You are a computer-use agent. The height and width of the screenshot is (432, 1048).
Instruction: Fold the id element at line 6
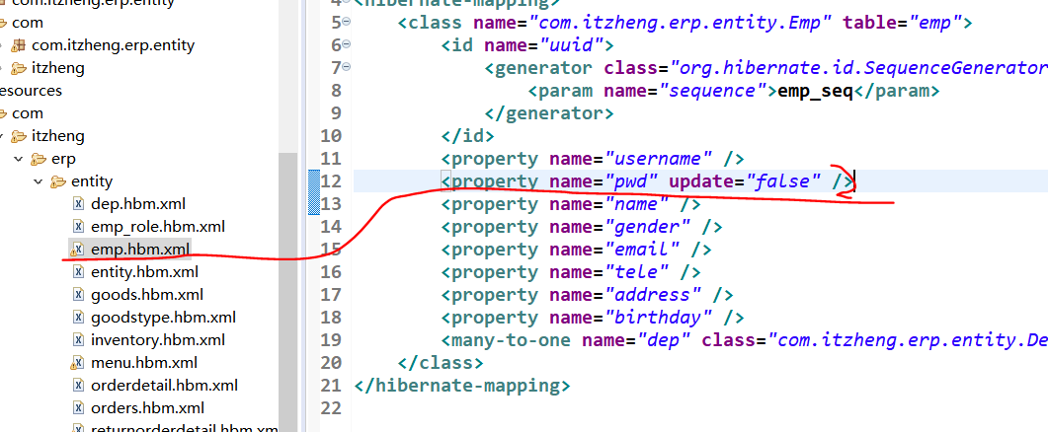(x=346, y=44)
